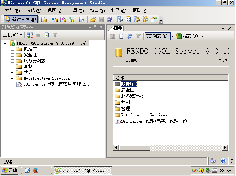The height and width of the screenshot is (176, 236).
Task: Open the Object Explorer window position dropdown
Action: tap(90, 27)
